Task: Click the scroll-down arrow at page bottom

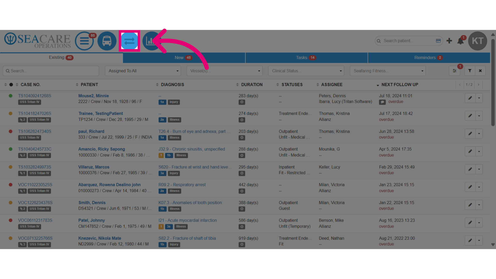Action: [x=493, y=245]
